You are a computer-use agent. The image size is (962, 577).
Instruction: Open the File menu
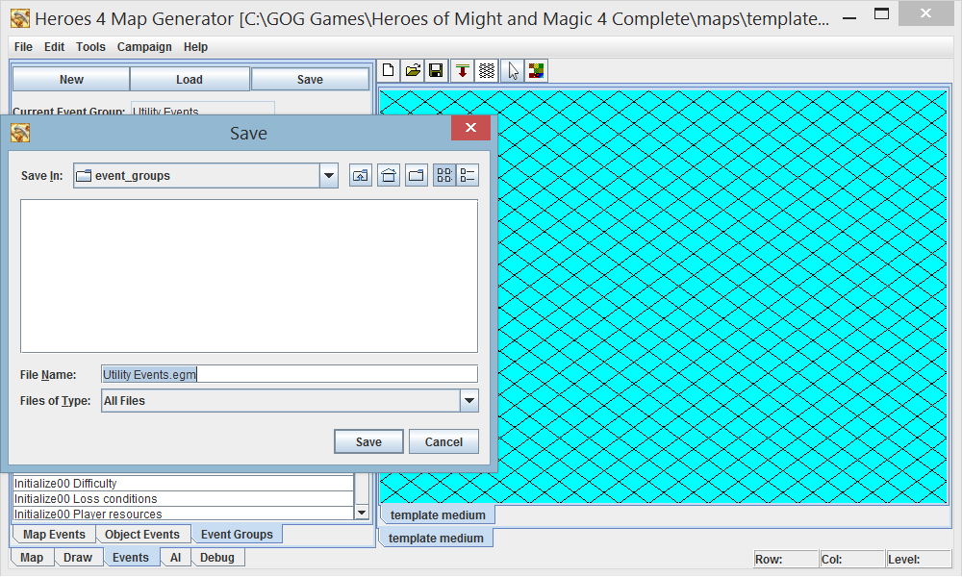pyautogui.click(x=23, y=47)
